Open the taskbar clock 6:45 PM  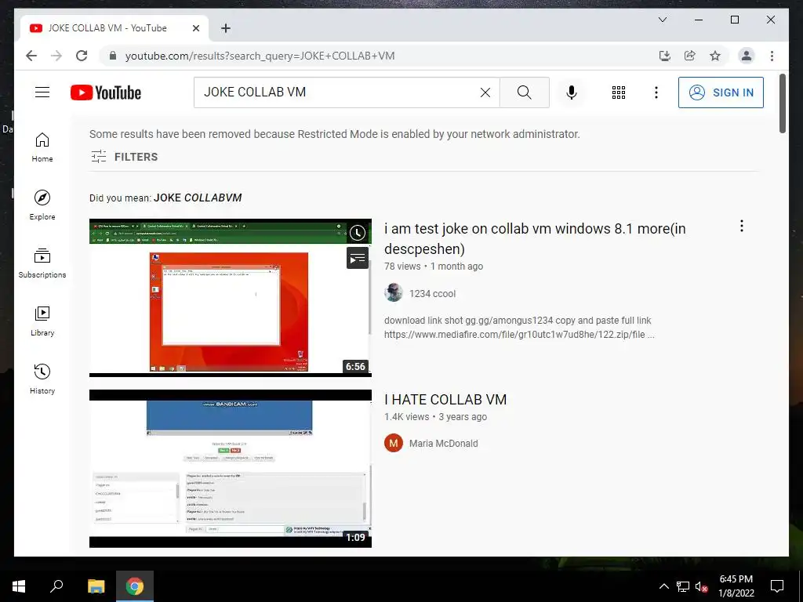(736, 586)
